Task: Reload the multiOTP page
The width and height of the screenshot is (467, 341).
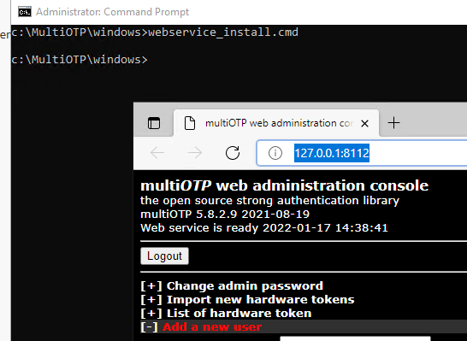Action: pyautogui.click(x=233, y=153)
